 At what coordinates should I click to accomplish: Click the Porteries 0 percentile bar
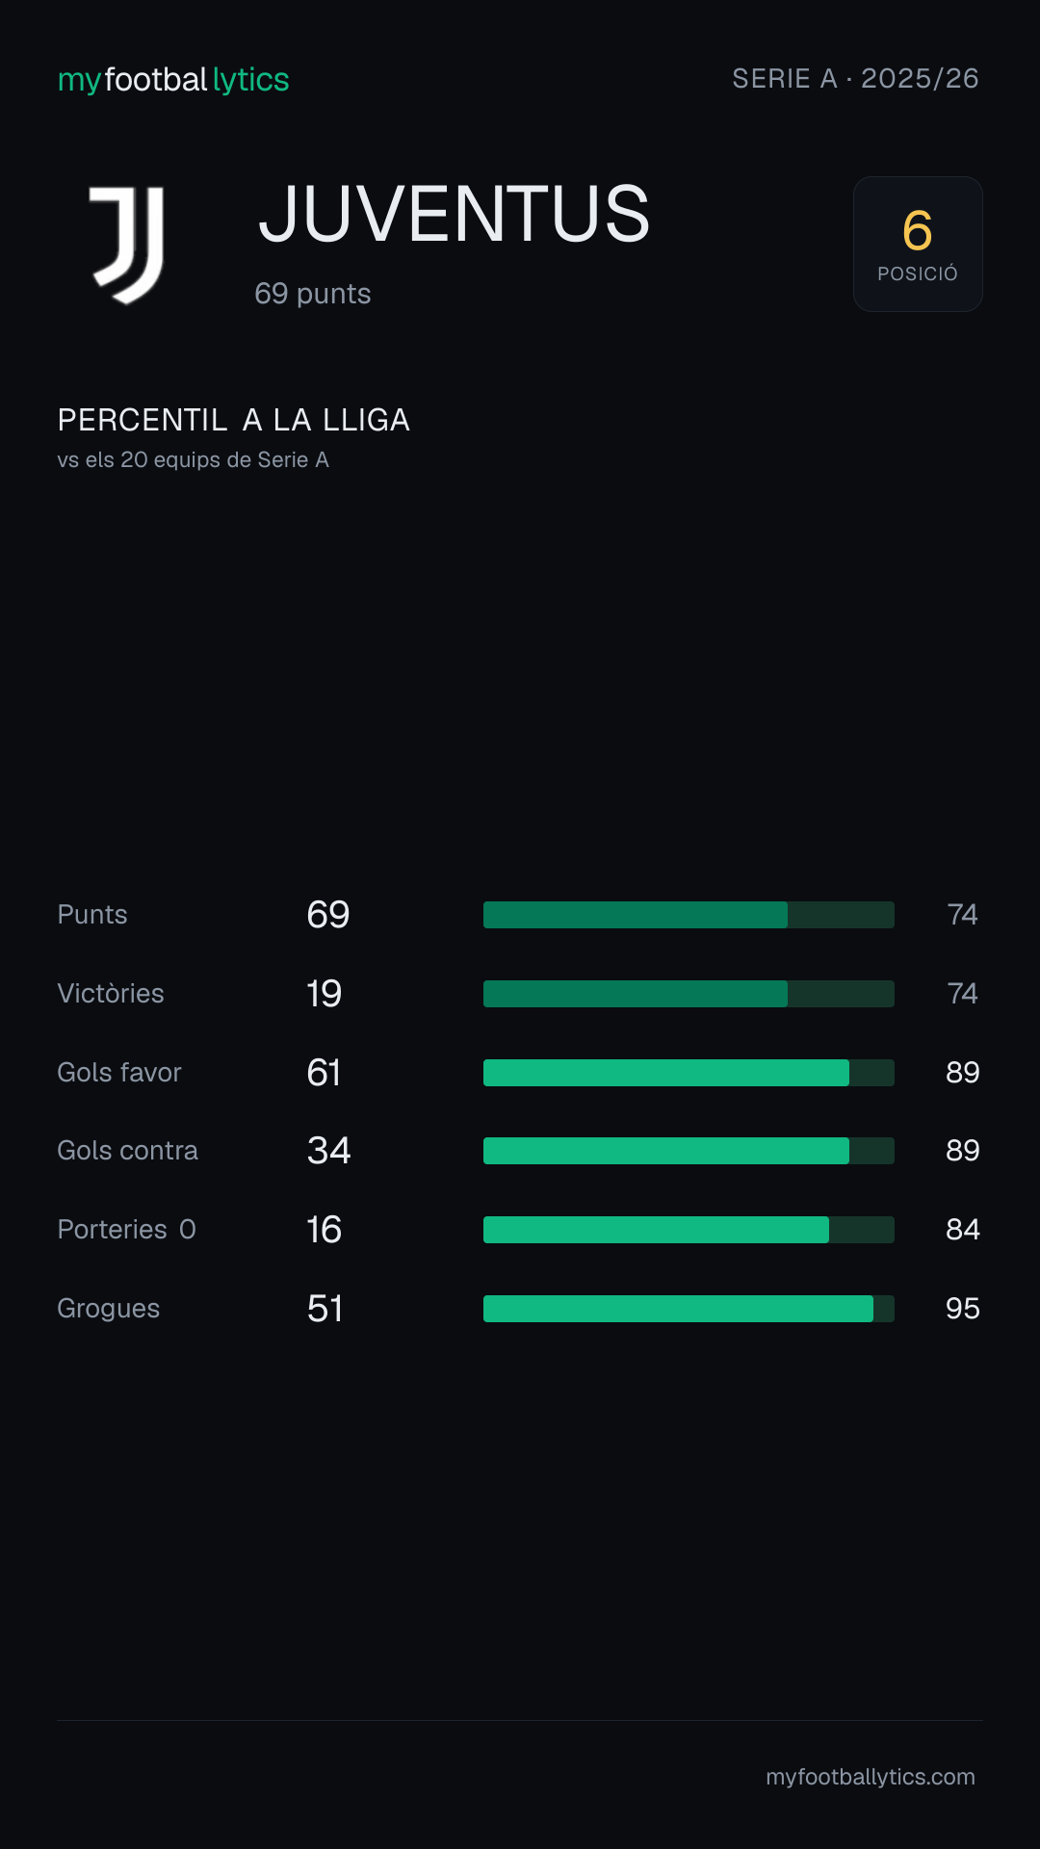pyautogui.click(x=689, y=1230)
